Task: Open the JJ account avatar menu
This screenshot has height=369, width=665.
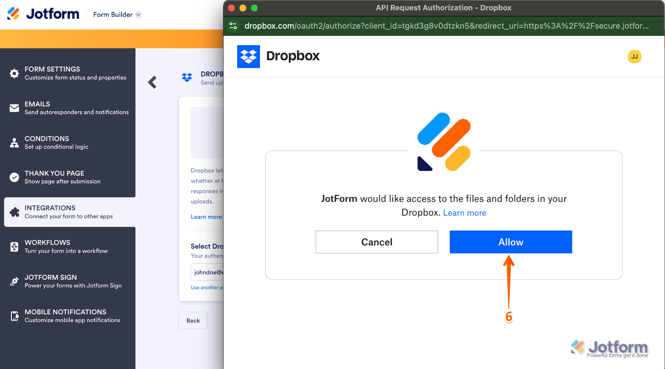Action: (634, 56)
